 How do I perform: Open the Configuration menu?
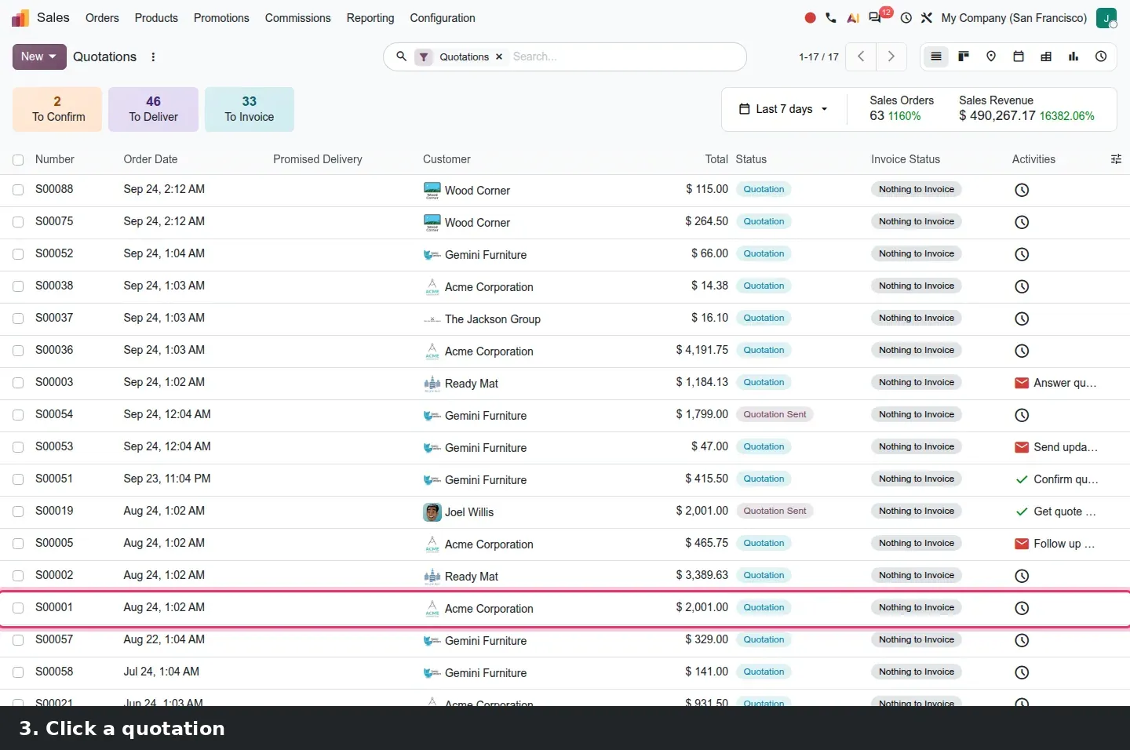443,18
